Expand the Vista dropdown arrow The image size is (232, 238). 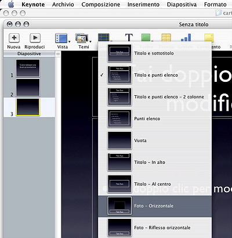pos(69,41)
